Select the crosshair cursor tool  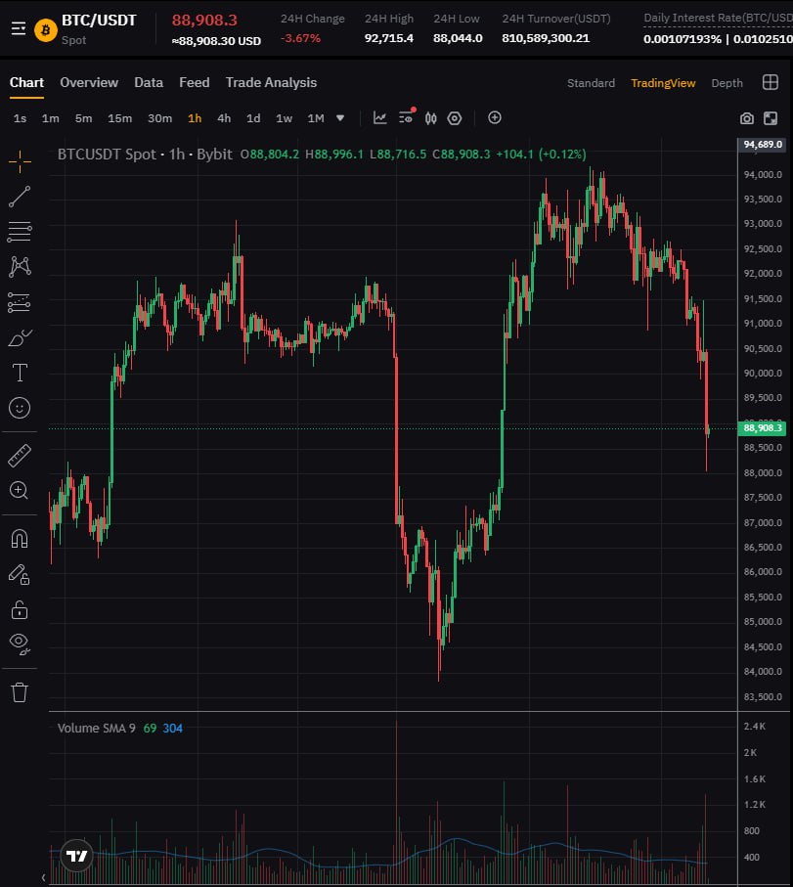(20, 160)
